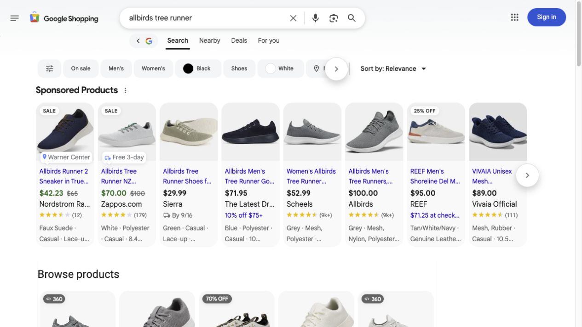This screenshot has height=327, width=582.
Task: Click green Sierra shoe image
Action: click(x=189, y=132)
